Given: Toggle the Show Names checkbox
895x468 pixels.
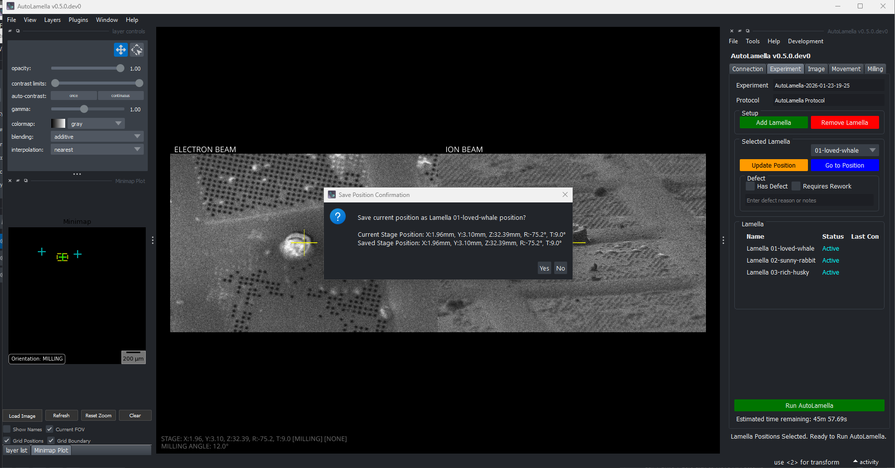Looking at the screenshot, I should [x=7, y=429].
